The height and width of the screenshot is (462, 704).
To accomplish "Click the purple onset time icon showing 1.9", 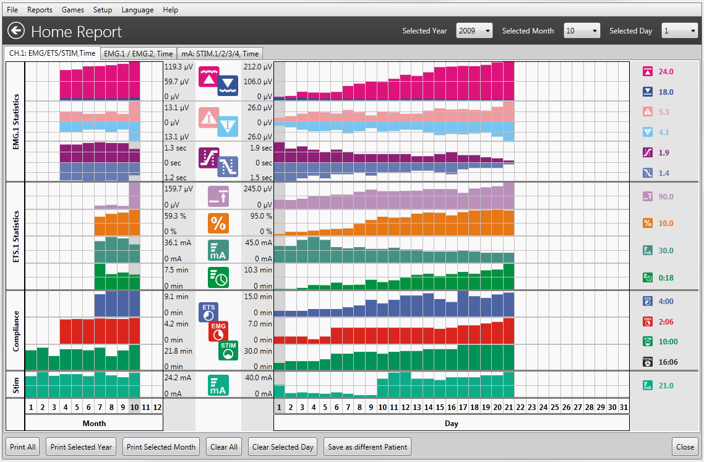I will (648, 152).
